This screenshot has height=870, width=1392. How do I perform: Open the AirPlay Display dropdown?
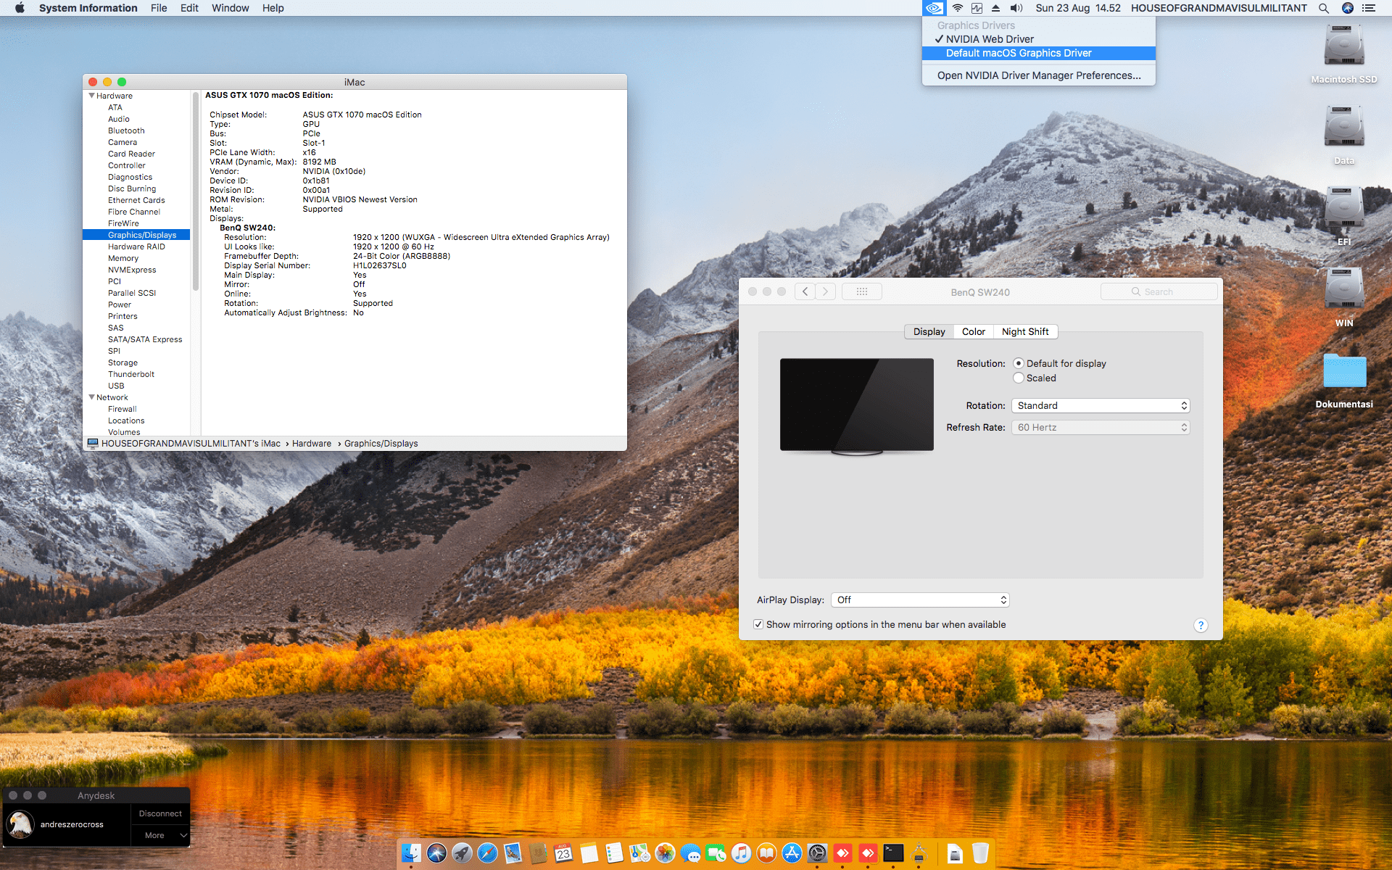pos(920,600)
